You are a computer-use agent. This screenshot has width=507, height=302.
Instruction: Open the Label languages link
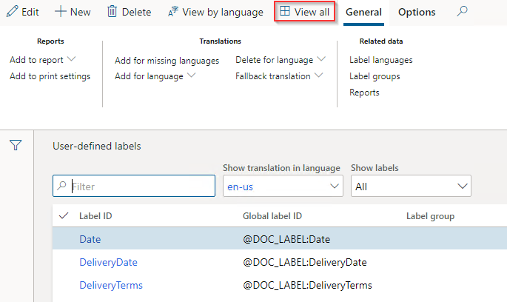pyautogui.click(x=381, y=60)
